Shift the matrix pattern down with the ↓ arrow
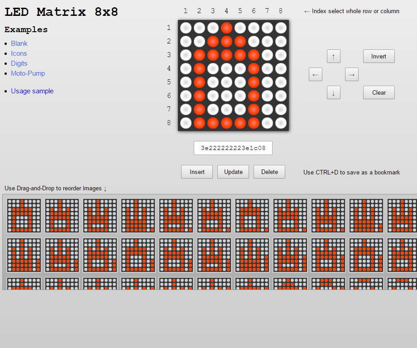This screenshot has height=348, width=417. coord(334,92)
